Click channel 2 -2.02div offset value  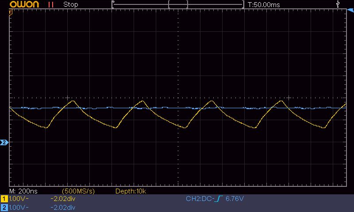63,208
